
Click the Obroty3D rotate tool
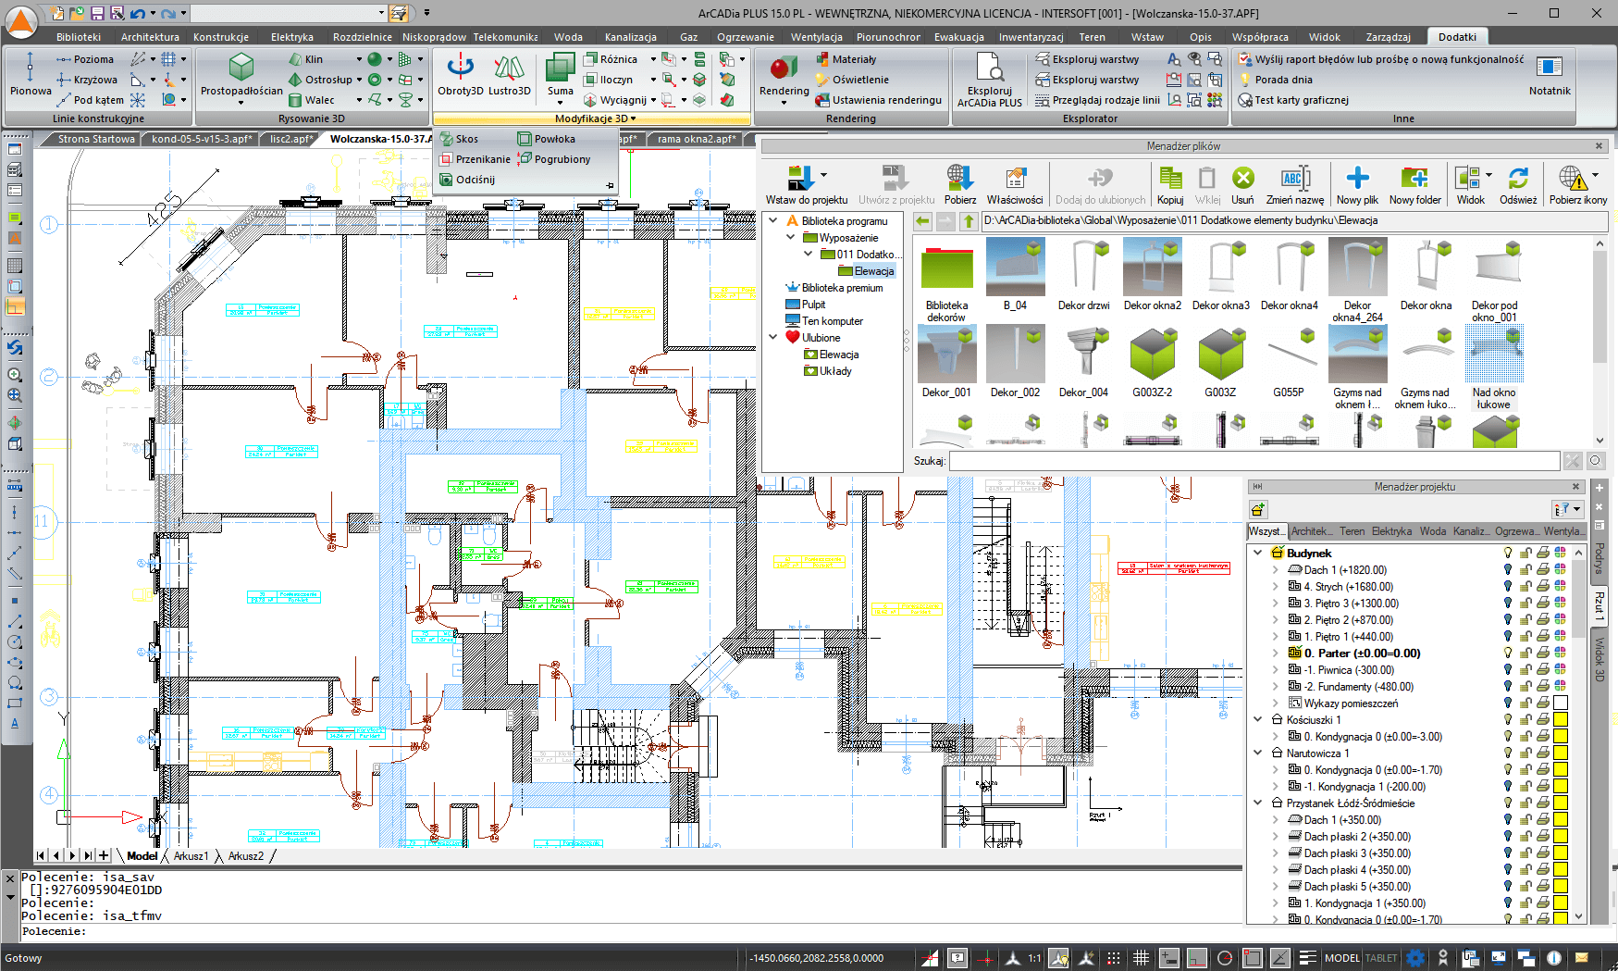pyautogui.click(x=460, y=75)
